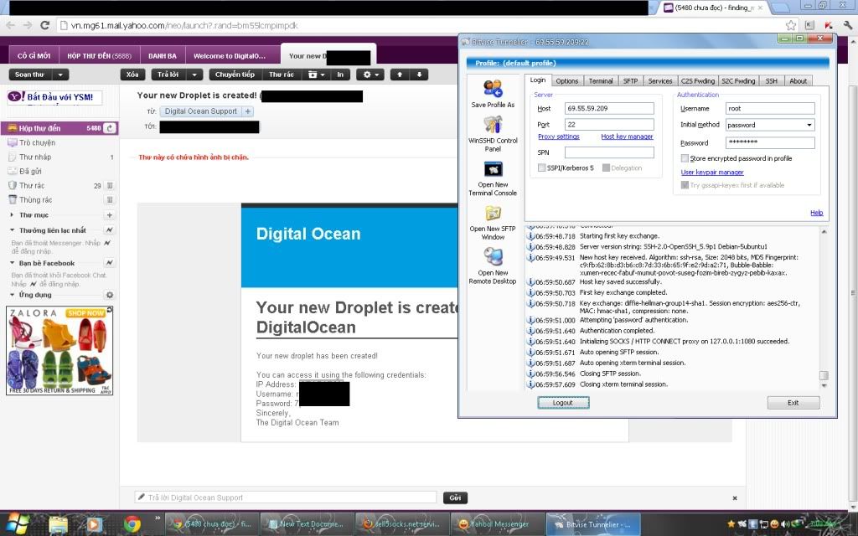858x536 pixels.
Task: Open Chrome wrench menu icon
Action: 848,25
